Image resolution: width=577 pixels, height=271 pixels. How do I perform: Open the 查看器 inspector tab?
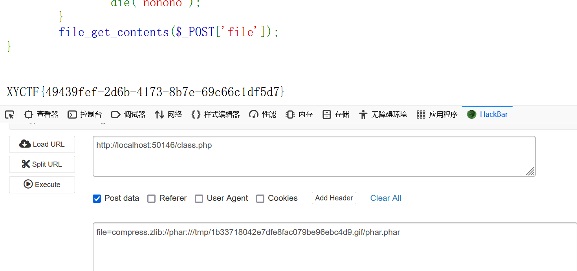(x=41, y=115)
